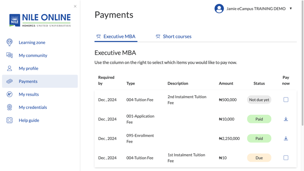Click the ₦500,000 amount
Viewport: 304px width, 171px height.
pos(228,100)
